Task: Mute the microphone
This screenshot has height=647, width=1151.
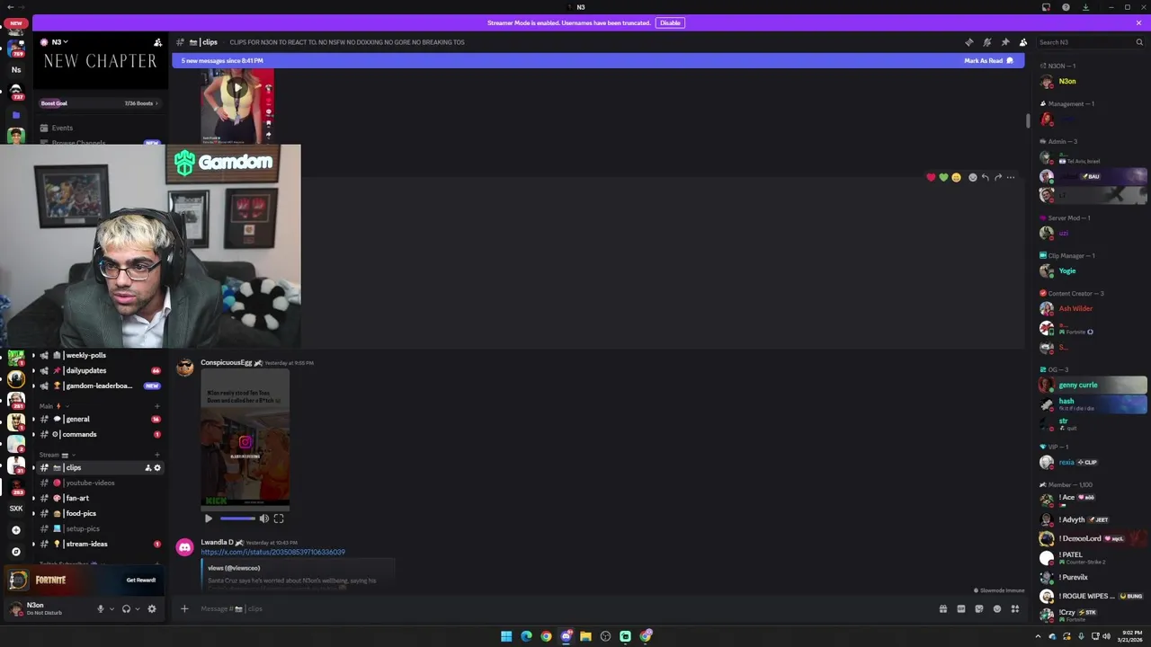Action: click(x=101, y=608)
